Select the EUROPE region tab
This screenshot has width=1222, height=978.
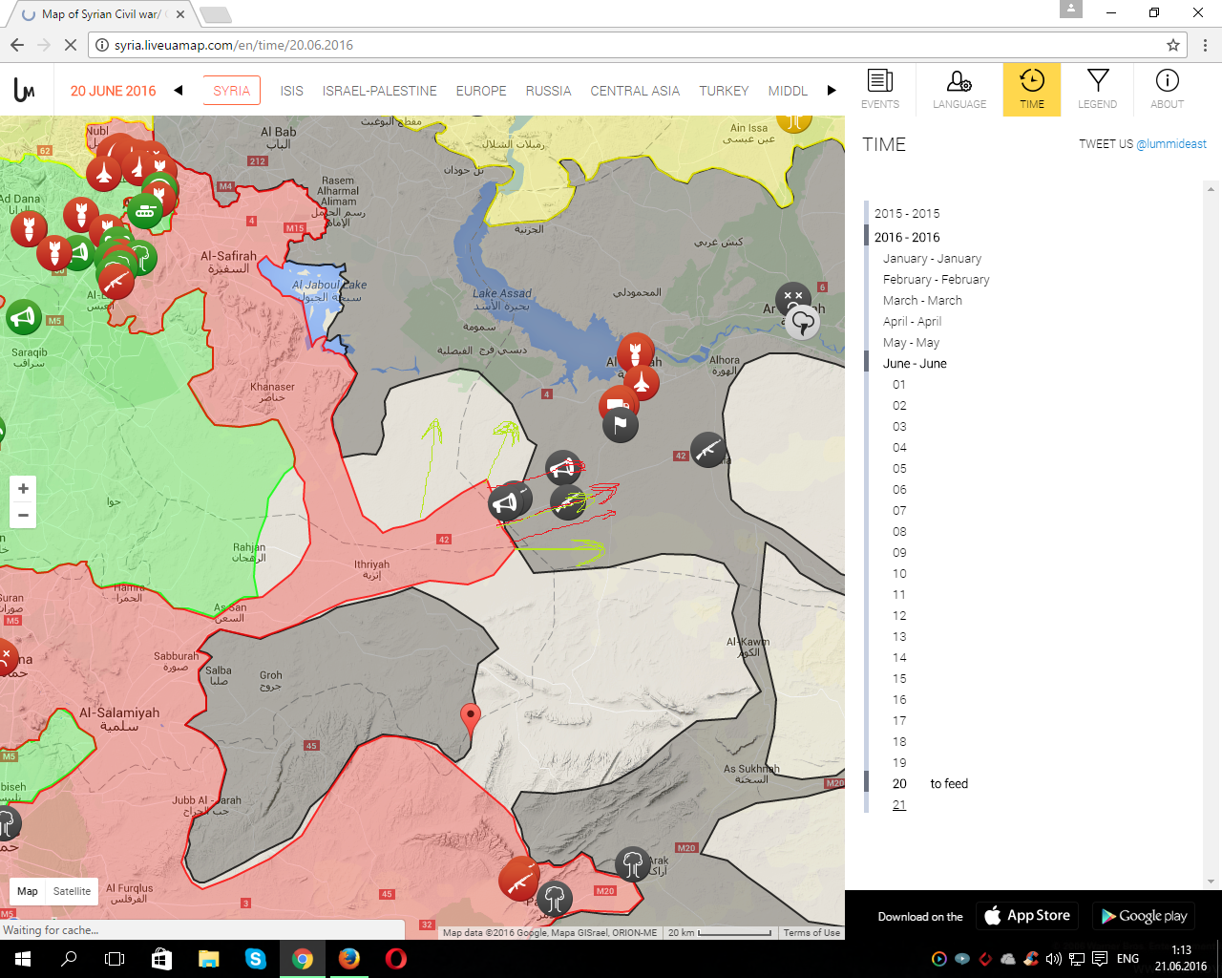pos(481,91)
